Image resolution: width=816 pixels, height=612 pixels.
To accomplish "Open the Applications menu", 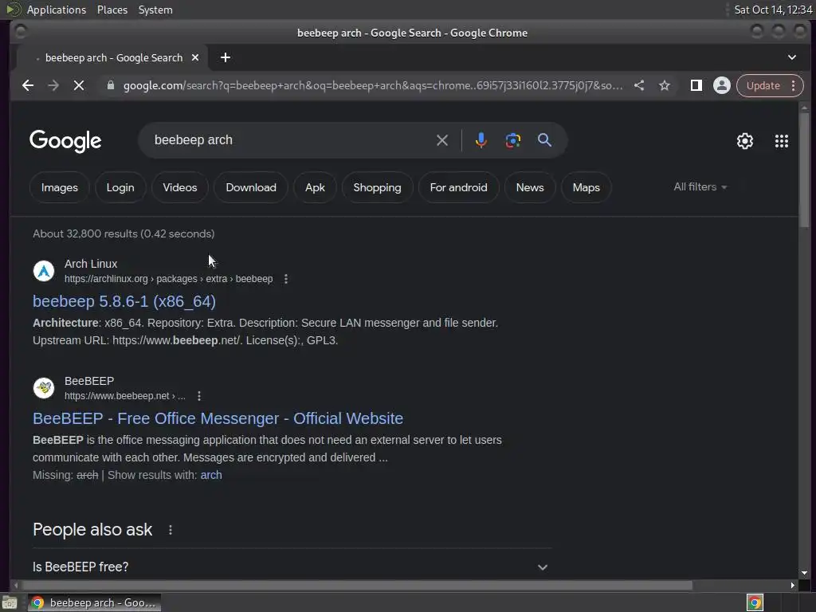I will coord(57,10).
